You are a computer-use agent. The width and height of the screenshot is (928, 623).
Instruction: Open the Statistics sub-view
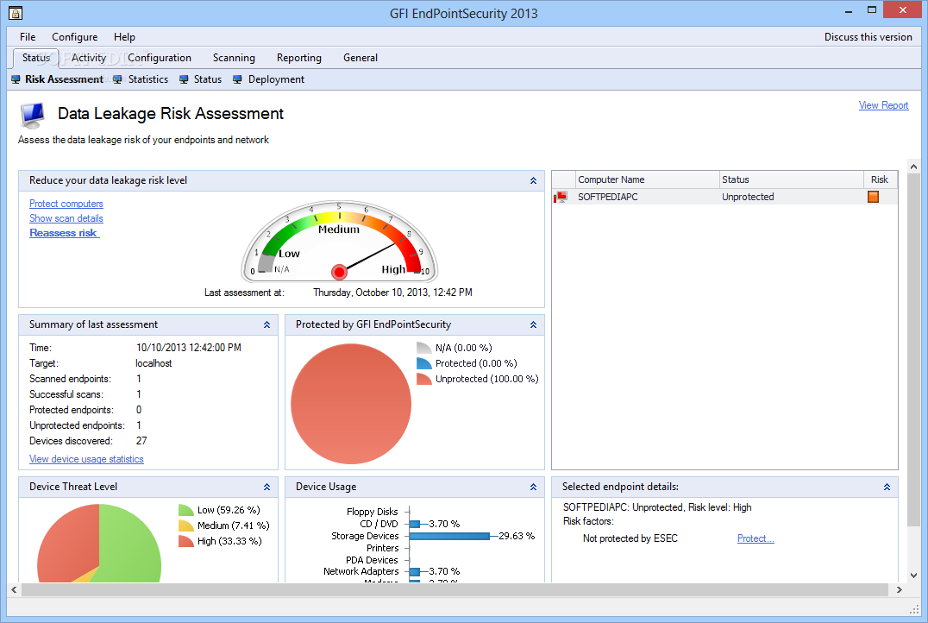pyautogui.click(x=148, y=79)
